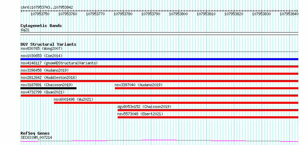Select red bar for nsv2812642 Huddleston2016

point(159,81)
